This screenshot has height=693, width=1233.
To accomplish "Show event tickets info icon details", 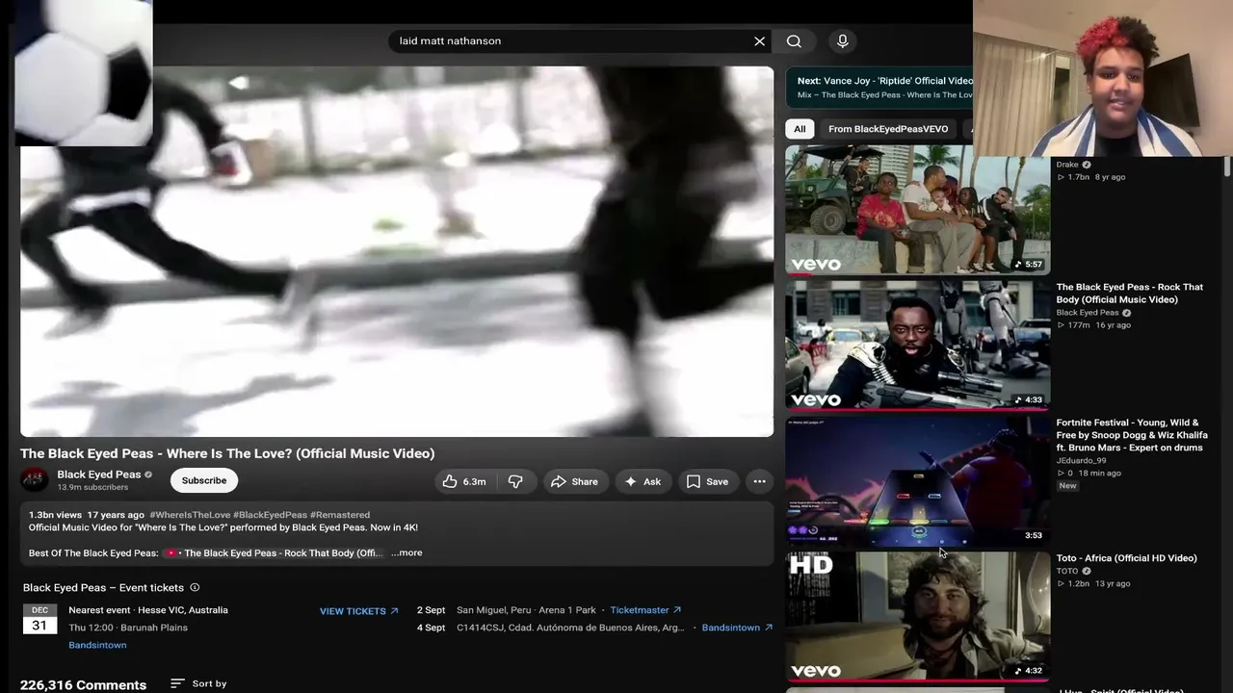I will [195, 587].
